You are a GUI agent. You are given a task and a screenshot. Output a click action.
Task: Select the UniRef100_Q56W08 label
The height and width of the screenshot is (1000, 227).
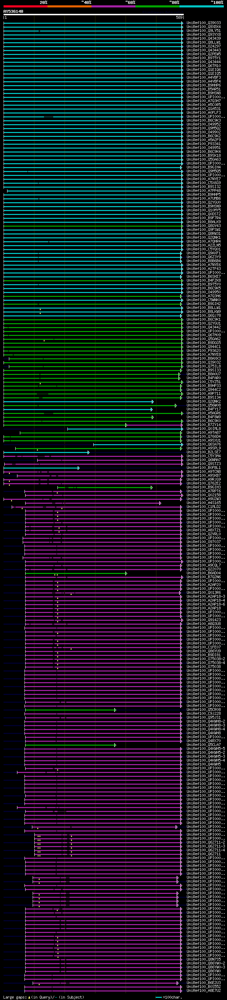pyautogui.click(x=204, y=405)
